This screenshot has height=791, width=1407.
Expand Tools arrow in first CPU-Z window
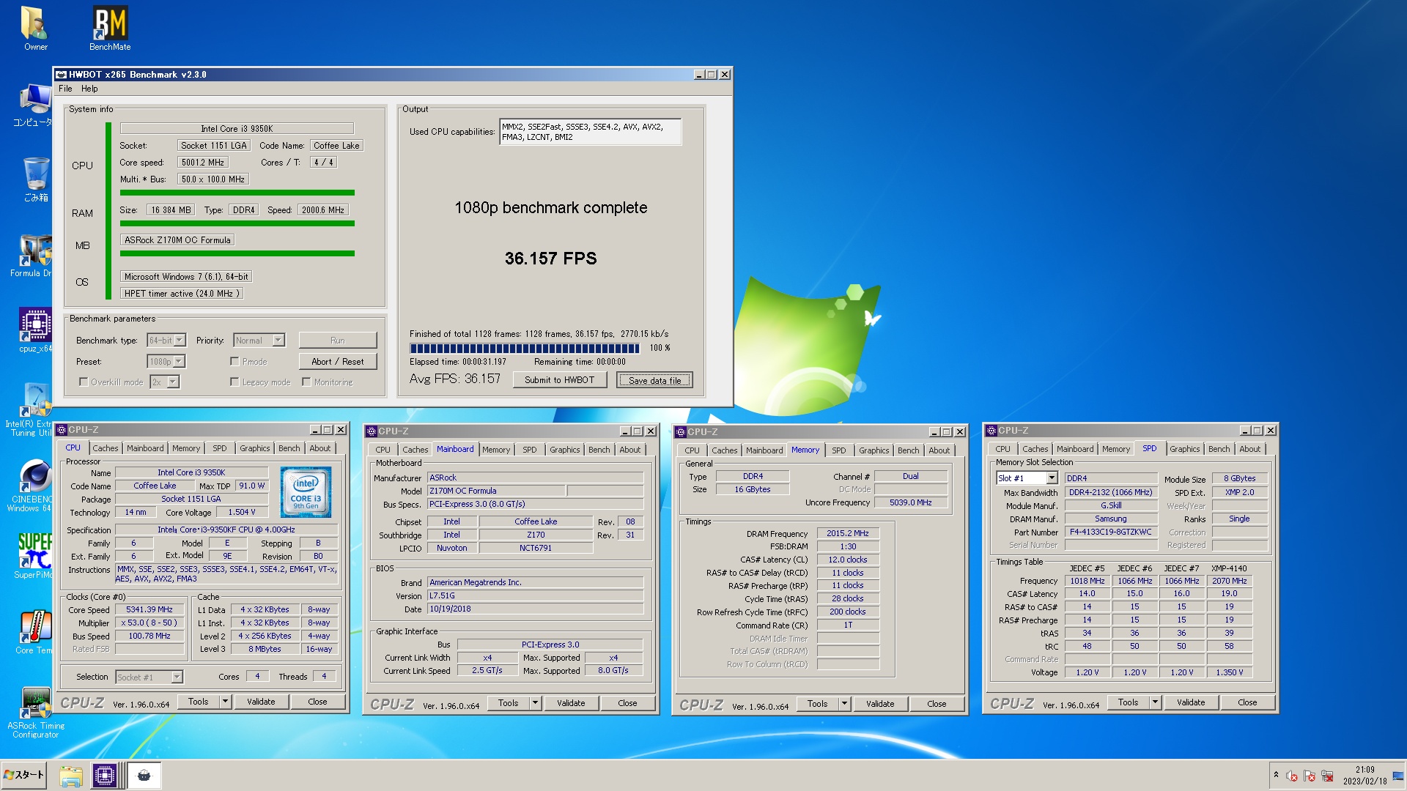225,702
